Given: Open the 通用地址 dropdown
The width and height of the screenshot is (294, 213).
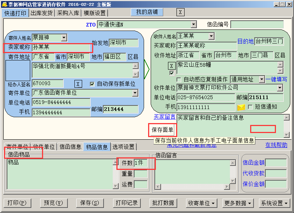Looking at the screenshot, I should click(x=262, y=79).
